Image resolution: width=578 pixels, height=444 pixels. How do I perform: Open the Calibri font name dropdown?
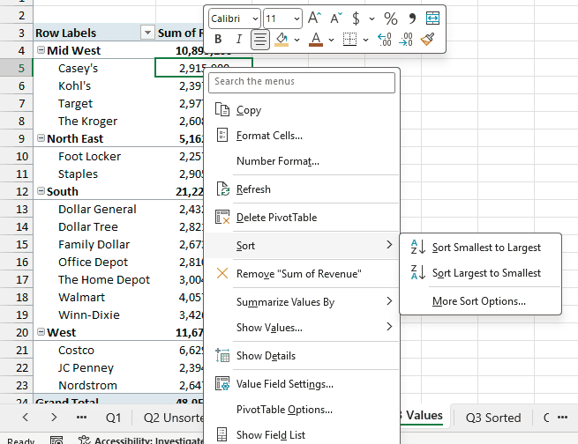click(x=255, y=18)
